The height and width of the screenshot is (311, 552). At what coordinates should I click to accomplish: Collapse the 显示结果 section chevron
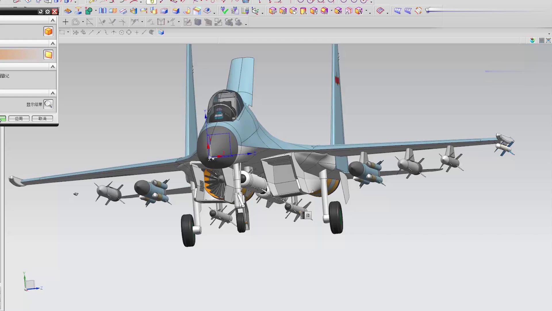pos(53,93)
